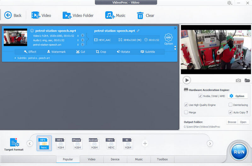Screen dimensions: 252x166
Task: Open the Effect tool
Action: (x=30, y=52)
